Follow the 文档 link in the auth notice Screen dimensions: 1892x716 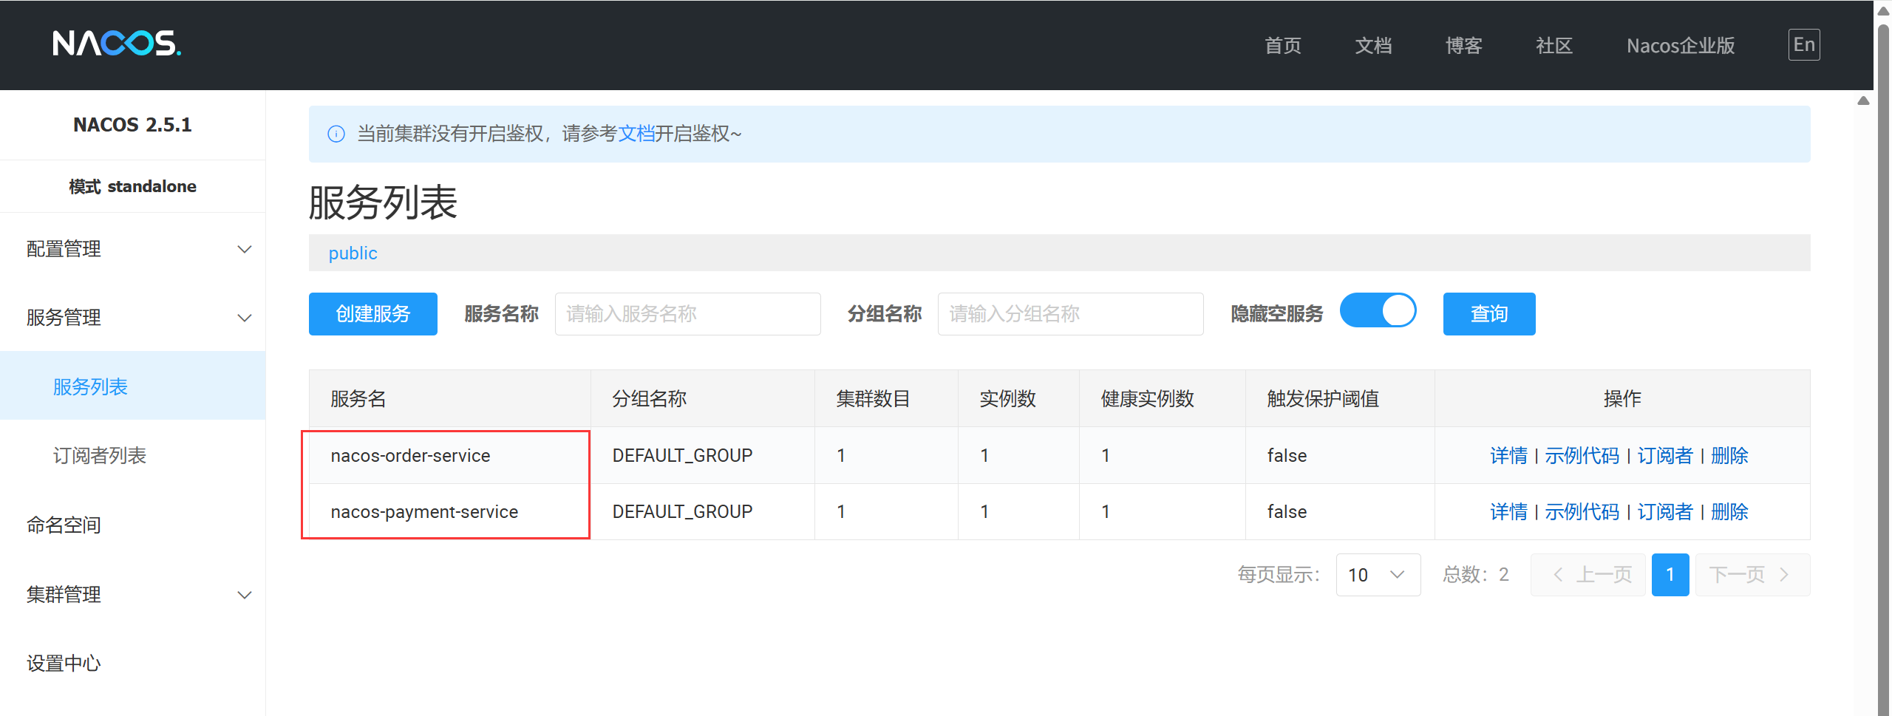(x=636, y=134)
